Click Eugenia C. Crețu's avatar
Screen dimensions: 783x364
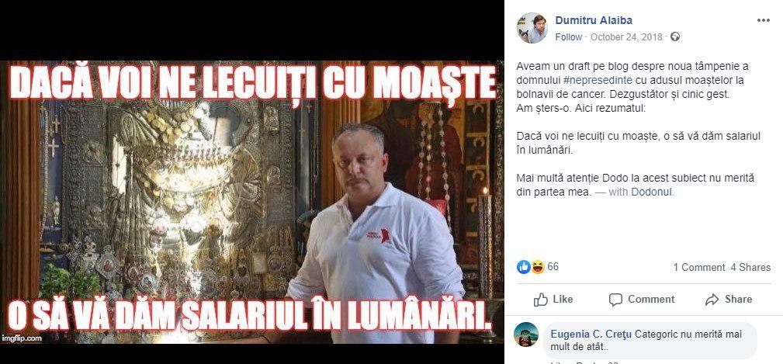coord(526,335)
